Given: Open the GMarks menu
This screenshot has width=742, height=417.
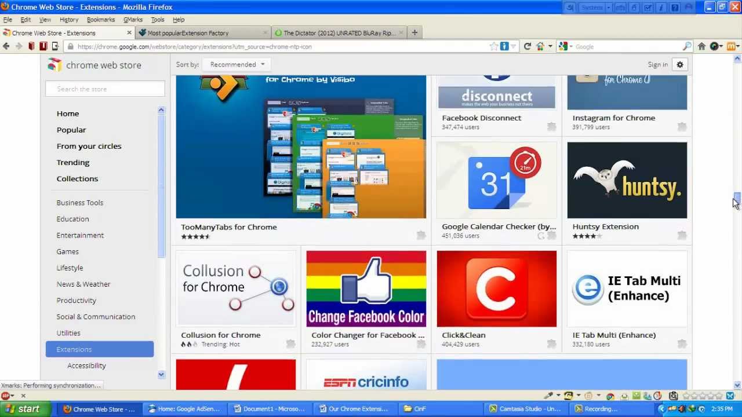Looking at the screenshot, I should coord(133,20).
